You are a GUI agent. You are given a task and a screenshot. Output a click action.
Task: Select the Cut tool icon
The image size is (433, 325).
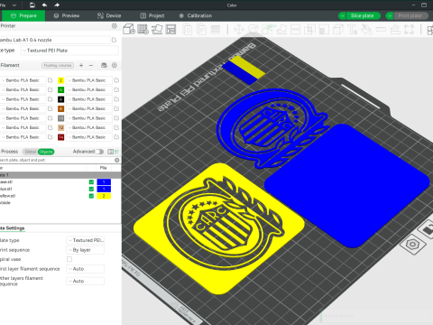tap(296, 30)
